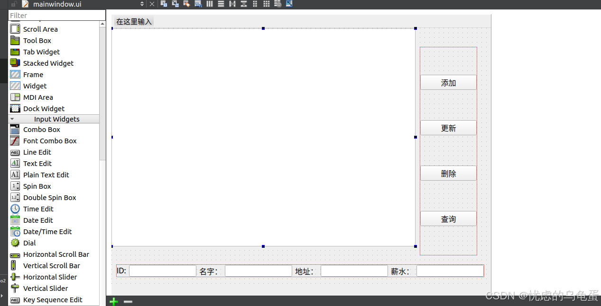Click the 删除 button on the form
This screenshot has width=601, height=306.
[448, 174]
